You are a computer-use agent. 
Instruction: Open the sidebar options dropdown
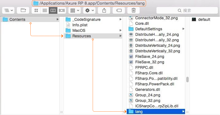pos(8,10)
